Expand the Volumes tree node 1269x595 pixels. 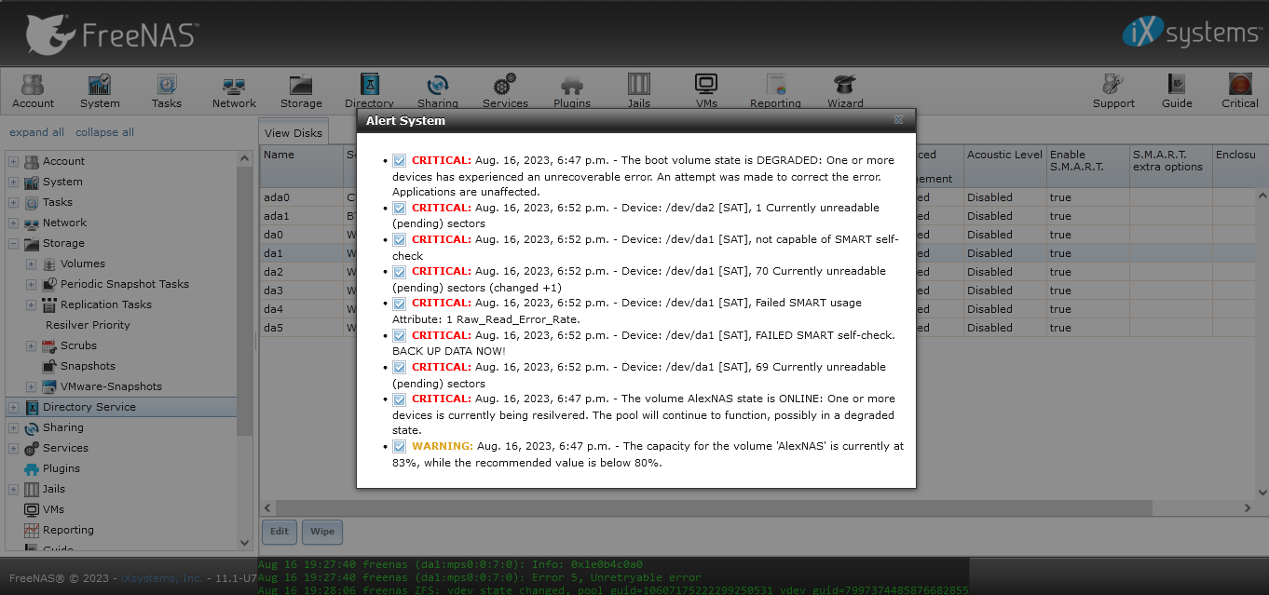pos(31,264)
